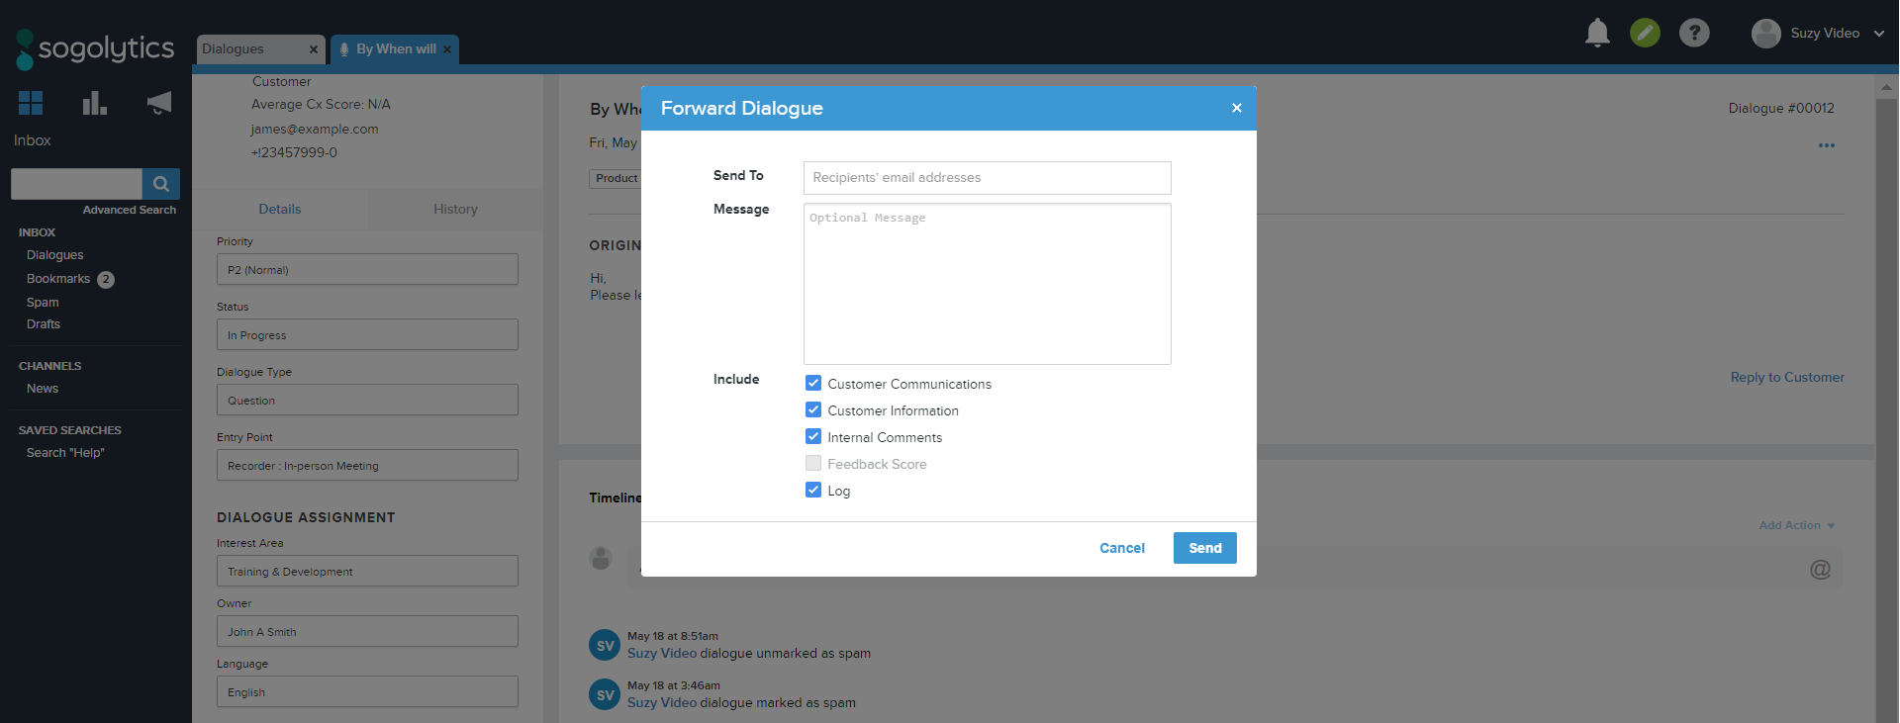
Task: Uncheck Customer Communications checkbox
Action: 813,383
